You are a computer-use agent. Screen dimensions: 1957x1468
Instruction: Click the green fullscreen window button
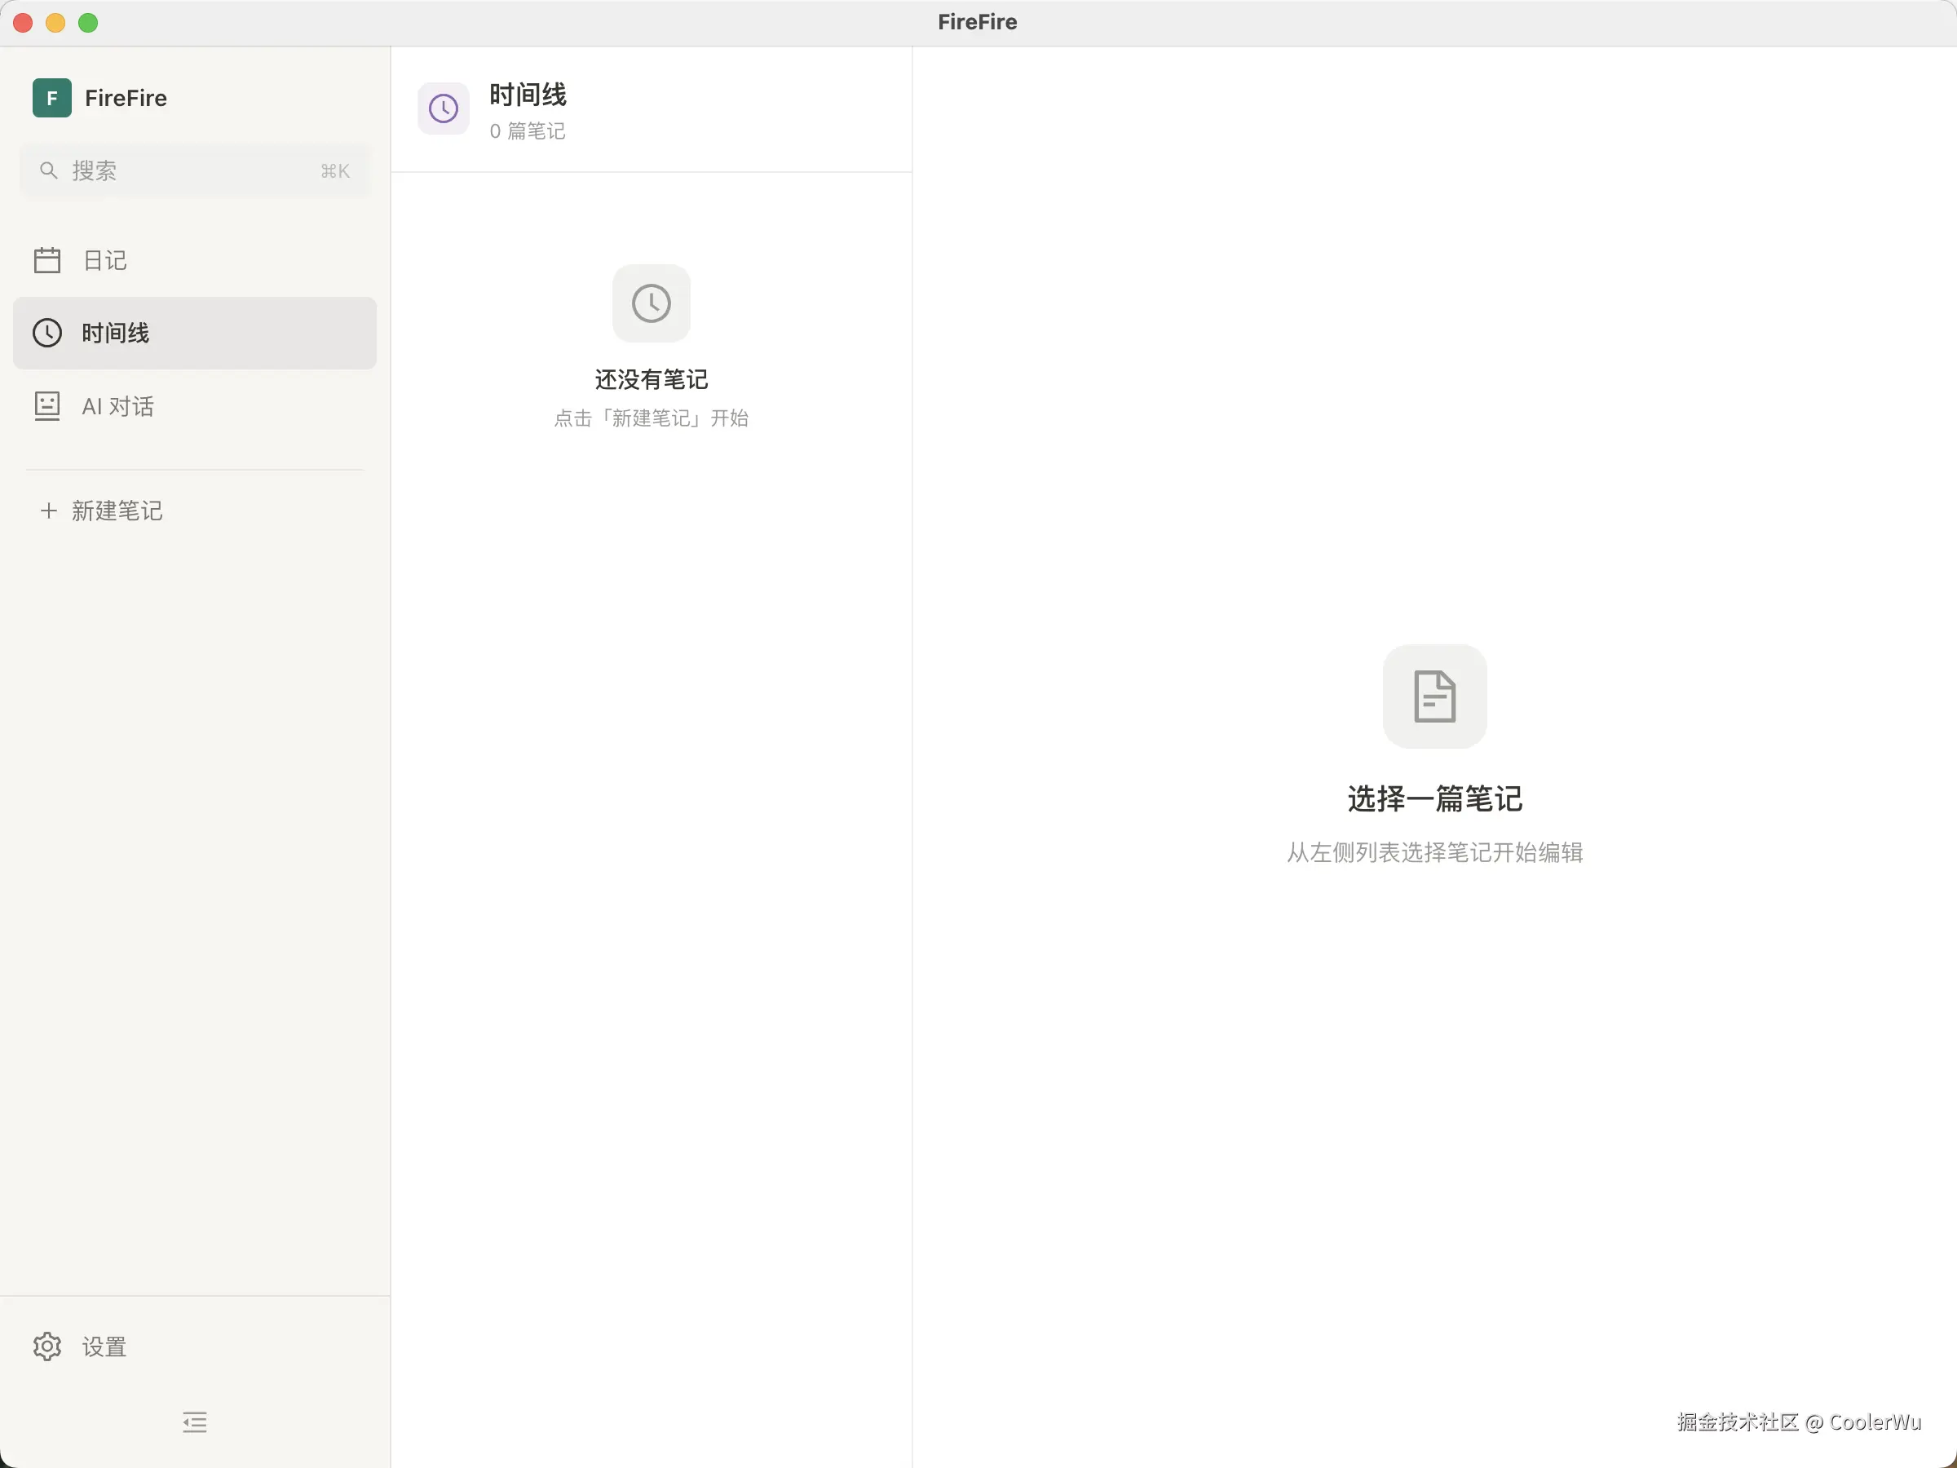coord(87,23)
